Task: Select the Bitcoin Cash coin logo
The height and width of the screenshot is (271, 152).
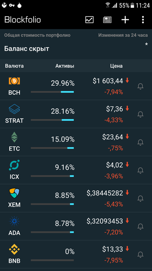Action: [x=14, y=81]
